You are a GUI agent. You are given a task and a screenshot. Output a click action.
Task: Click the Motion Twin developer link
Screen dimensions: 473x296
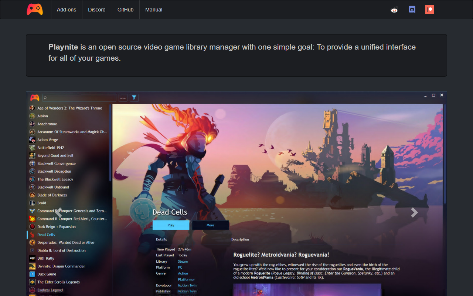pos(187,285)
